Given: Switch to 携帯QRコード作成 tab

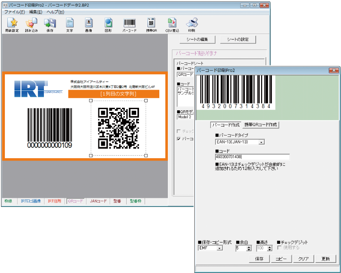Looking at the screenshot, I should [x=261, y=125].
